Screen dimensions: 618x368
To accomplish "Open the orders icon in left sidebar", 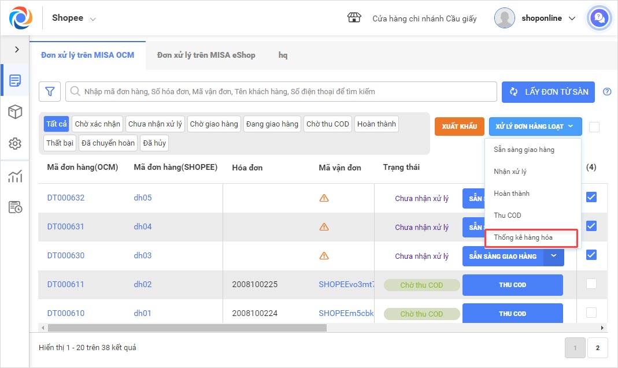I will (x=15, y=80).
